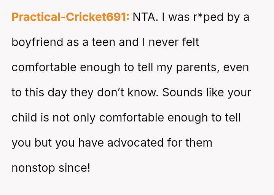Screen dimensions: 274x195
Task: Open the Practical-Cricket691 user profile link
Action: [x=70, y=17]
